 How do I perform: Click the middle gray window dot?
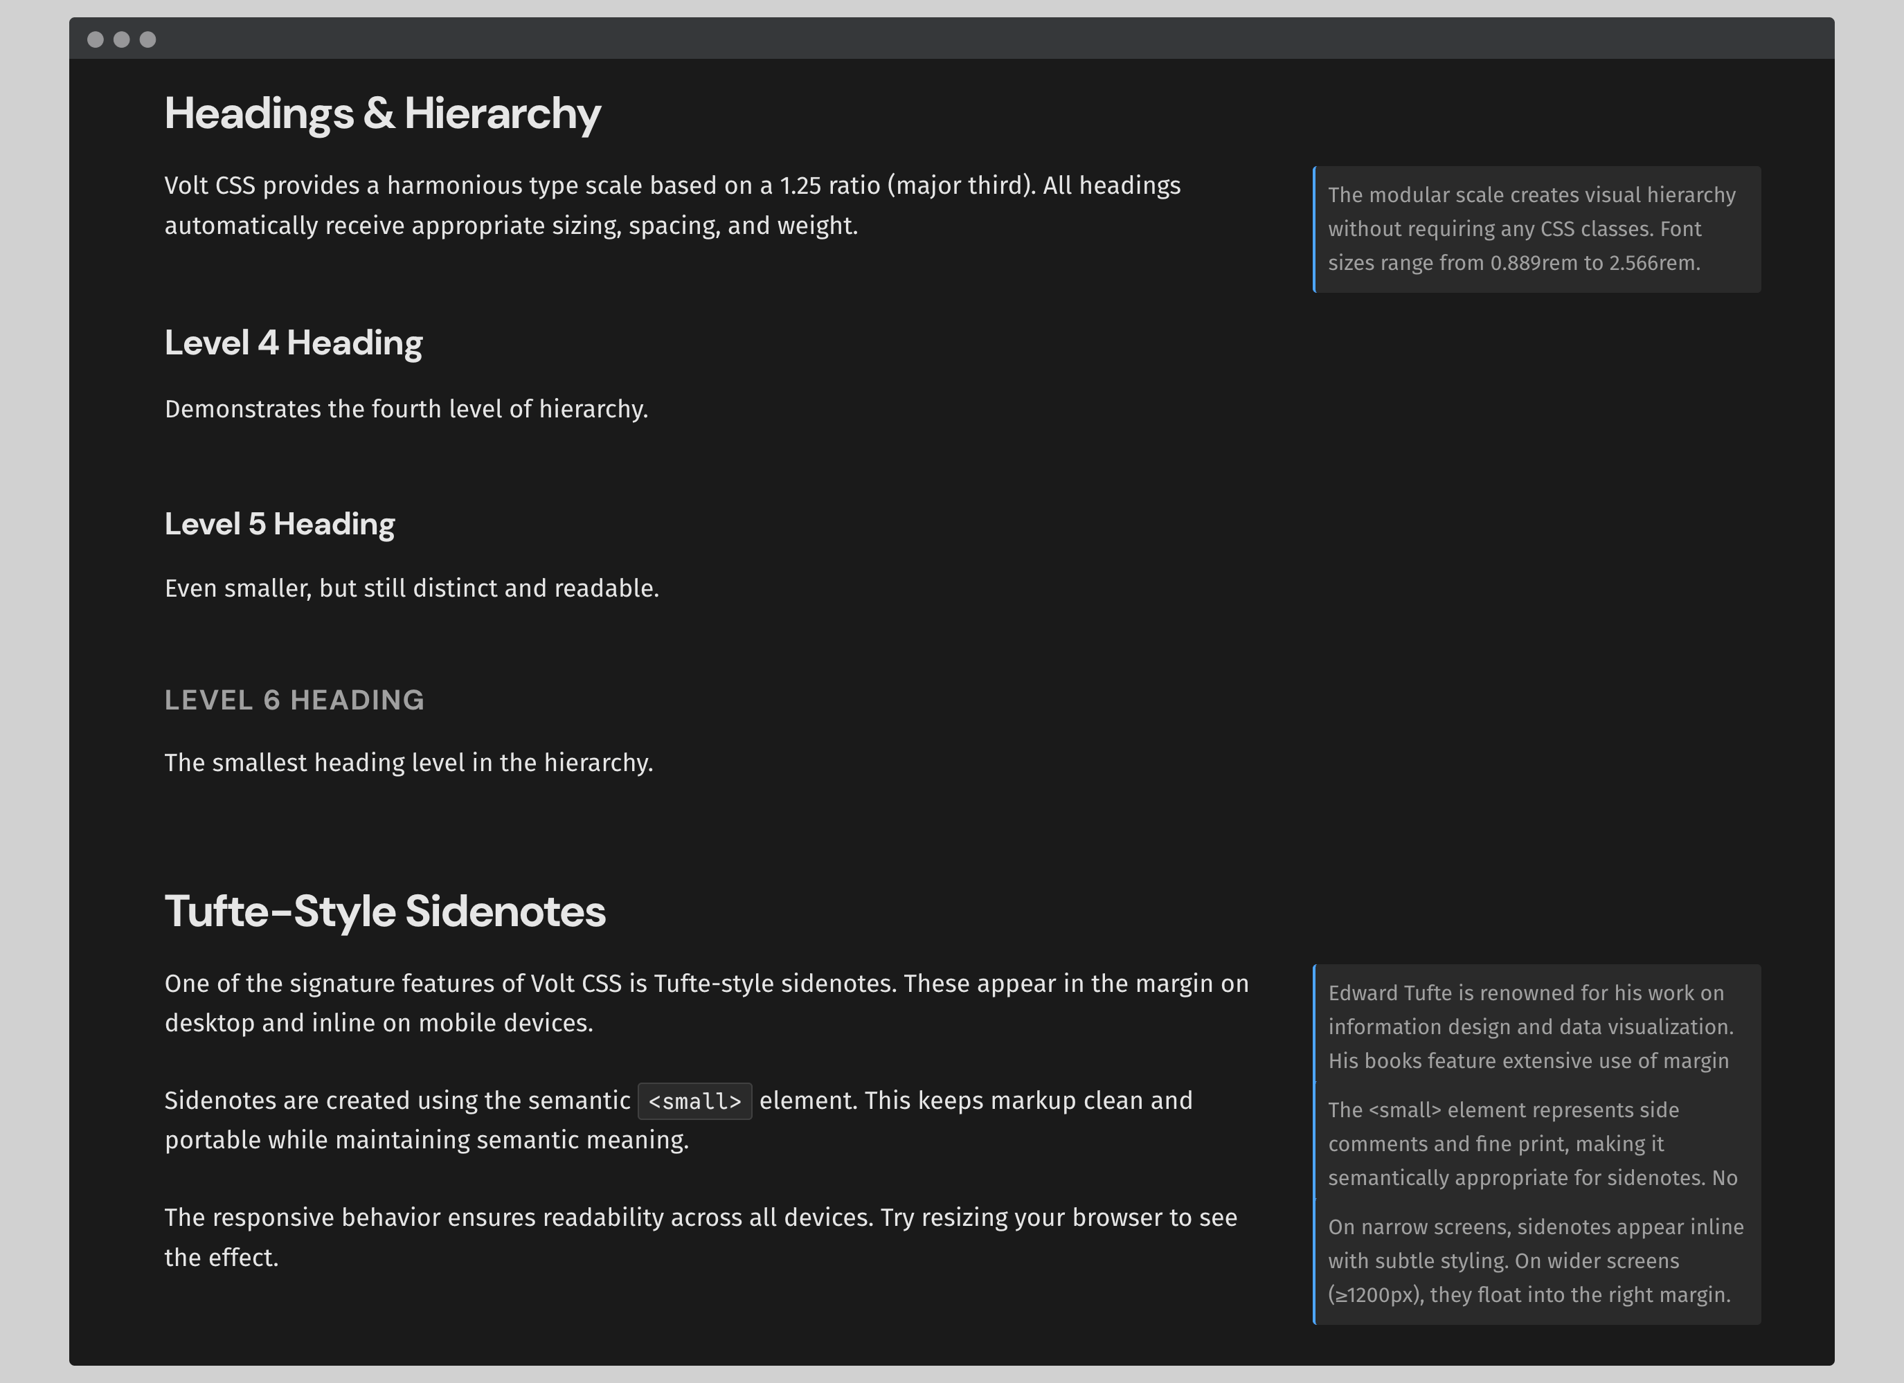122,39
